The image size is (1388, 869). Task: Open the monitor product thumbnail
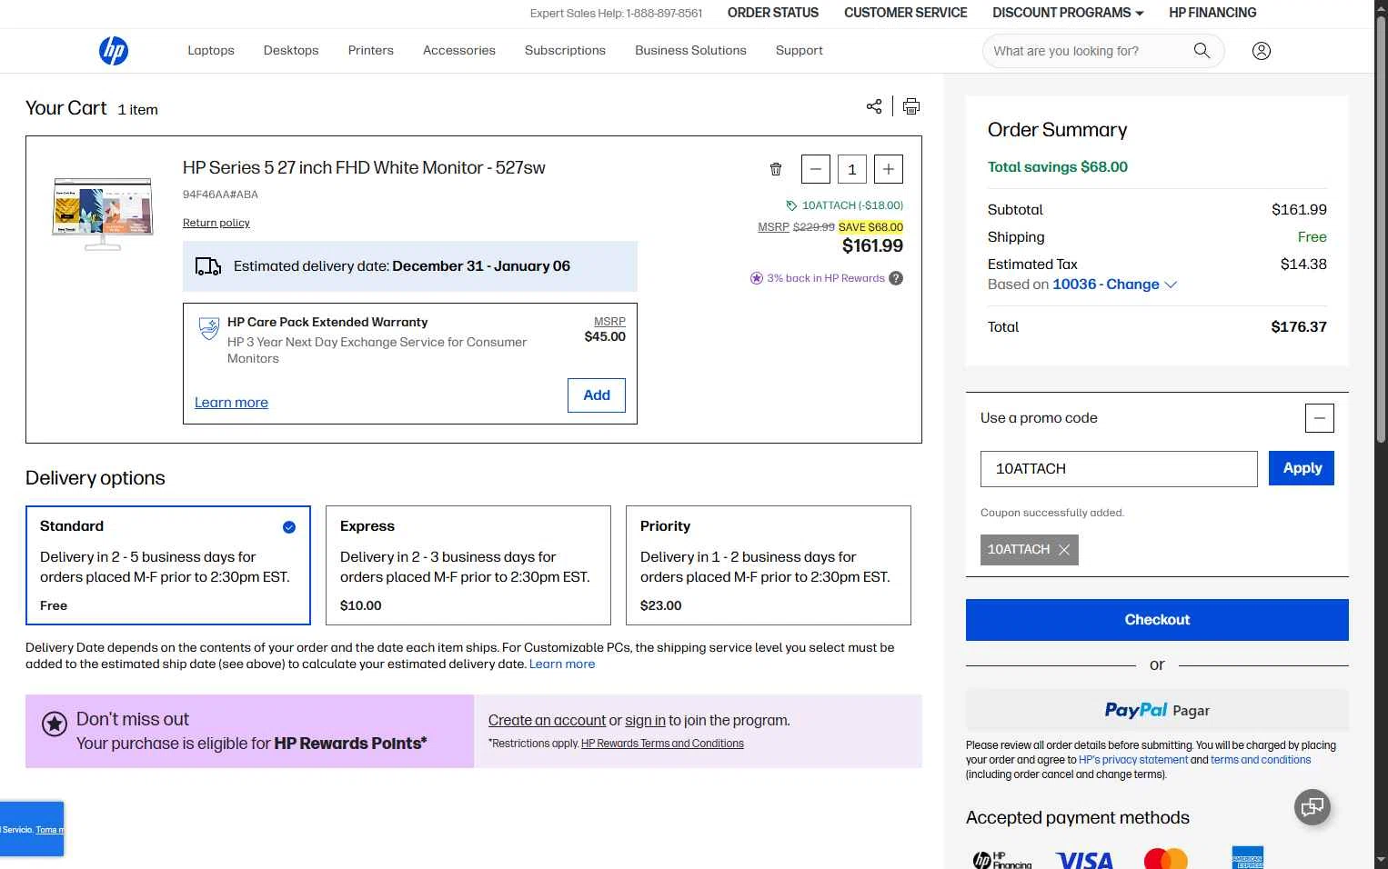tap(103, 214)
